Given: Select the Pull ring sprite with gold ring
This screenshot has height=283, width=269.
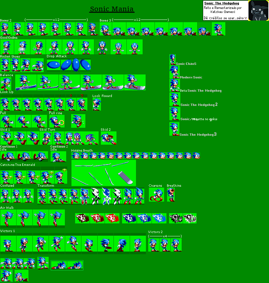Looking at the screenshot, I should [57, 121].
